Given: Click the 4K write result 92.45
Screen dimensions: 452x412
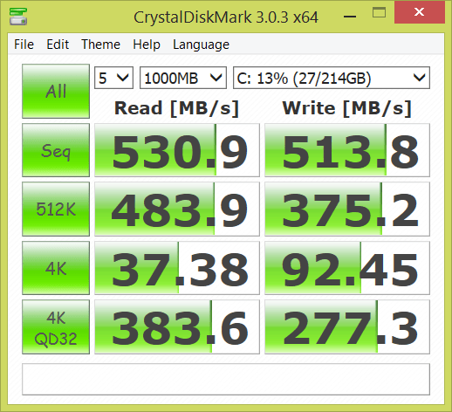Looking at the screenshot, I should pos(347,268).
